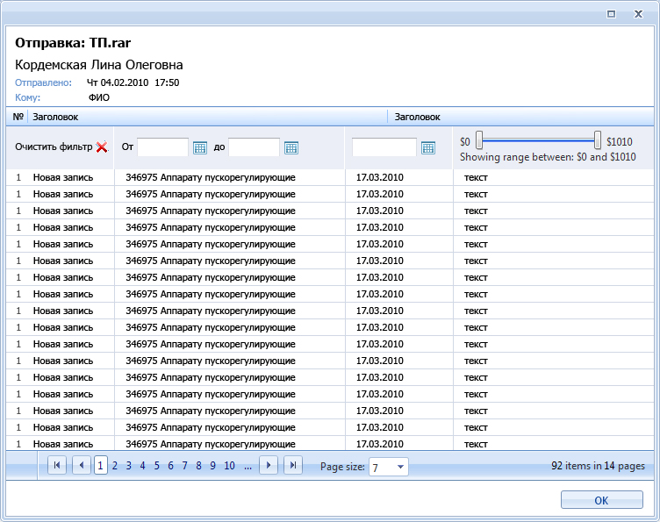Click the '92 items in 14 pages' status text

coord(599,466)
